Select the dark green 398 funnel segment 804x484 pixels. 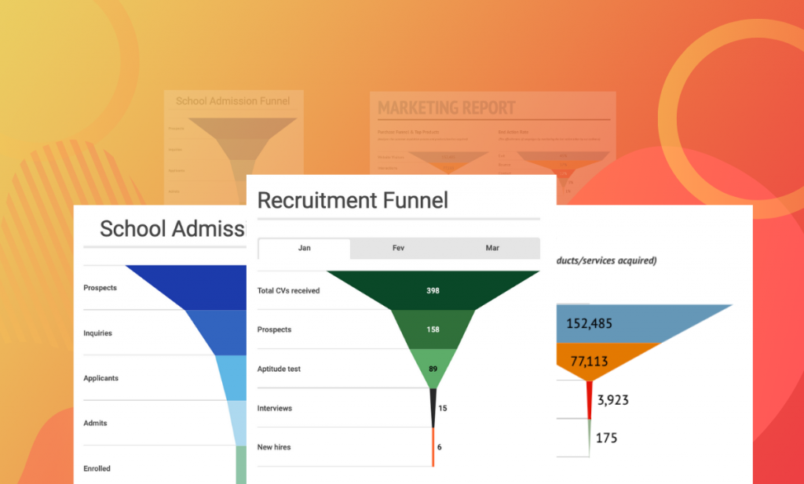(433, 290)
